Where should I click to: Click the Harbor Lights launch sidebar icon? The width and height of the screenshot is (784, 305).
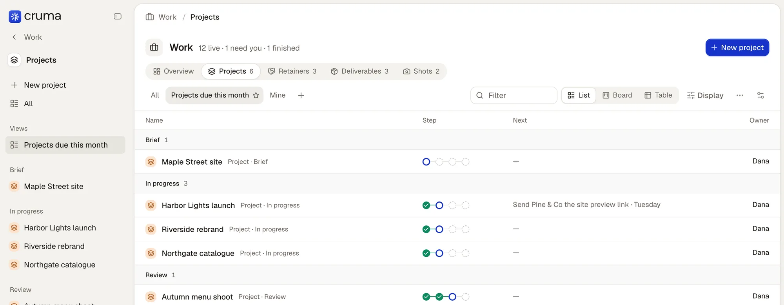point(14,228)
